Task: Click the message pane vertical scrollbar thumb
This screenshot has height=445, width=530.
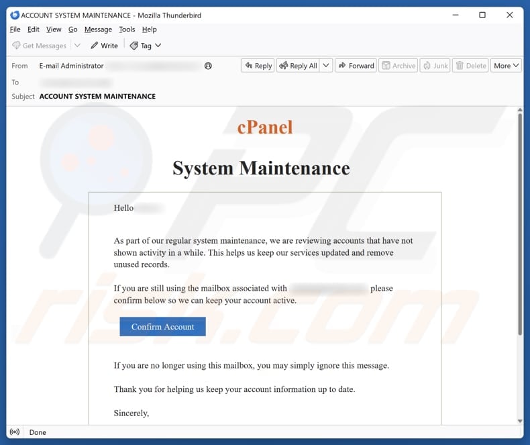Action: coord(520,224)
